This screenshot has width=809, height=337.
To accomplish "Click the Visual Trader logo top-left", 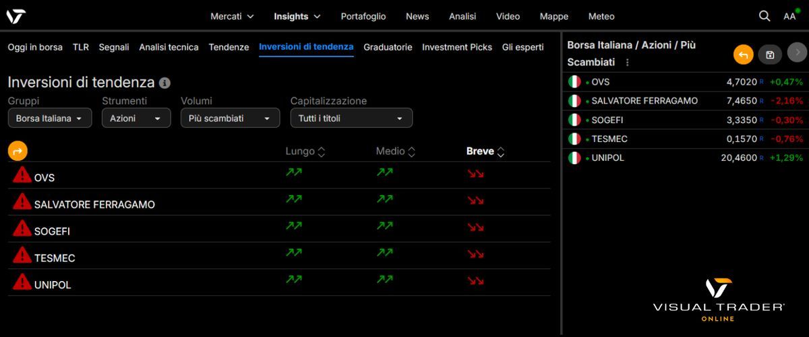I will click(x=16, y=17).
